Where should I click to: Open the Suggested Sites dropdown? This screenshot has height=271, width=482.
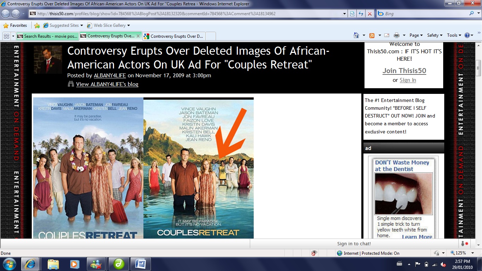coord(63,25)
